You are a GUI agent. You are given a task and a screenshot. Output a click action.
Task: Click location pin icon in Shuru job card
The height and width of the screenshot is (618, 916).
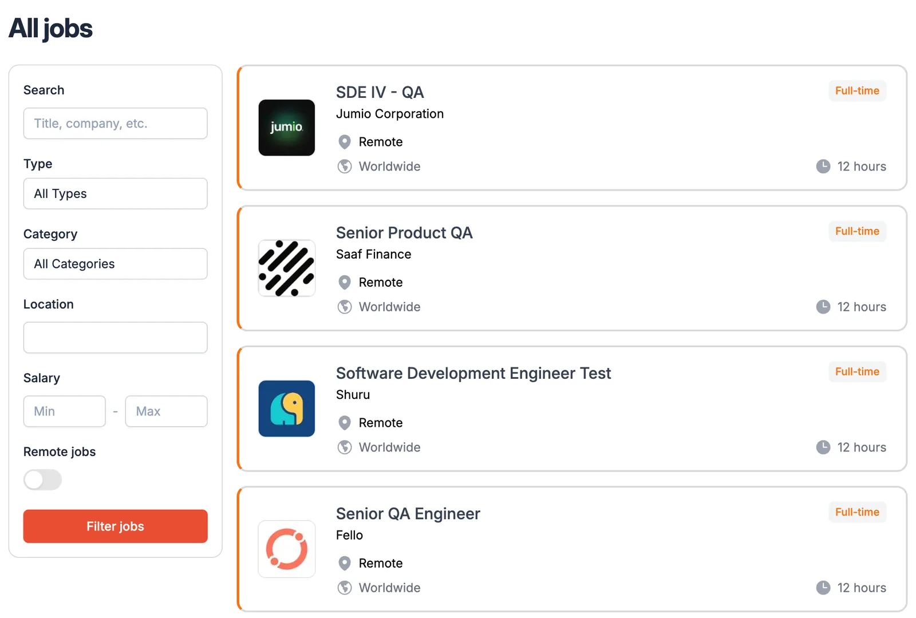click(345, 423)
